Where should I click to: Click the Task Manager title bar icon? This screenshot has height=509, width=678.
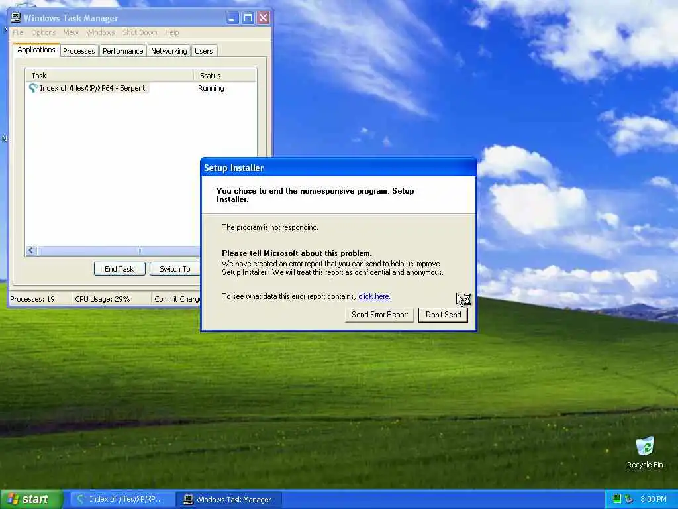click(x=16, y=17)
